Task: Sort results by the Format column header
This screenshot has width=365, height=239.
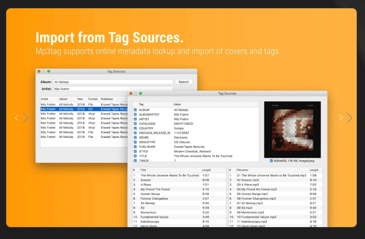Action: pyautogui.click(x=93, y=99)
